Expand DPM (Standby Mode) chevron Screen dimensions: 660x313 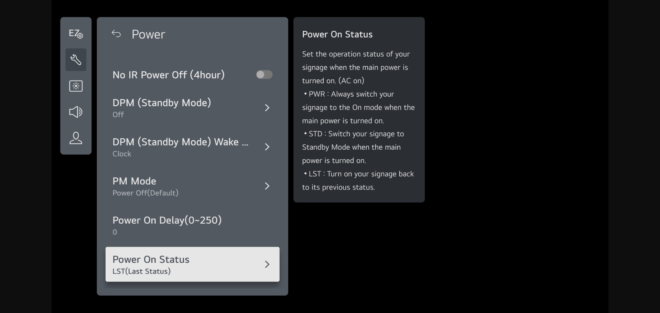click(267, 108)
